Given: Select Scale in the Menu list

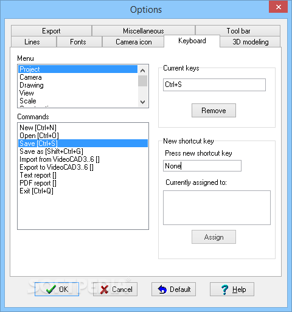Looking at the screenshot, I should click(x=78, y=101).
